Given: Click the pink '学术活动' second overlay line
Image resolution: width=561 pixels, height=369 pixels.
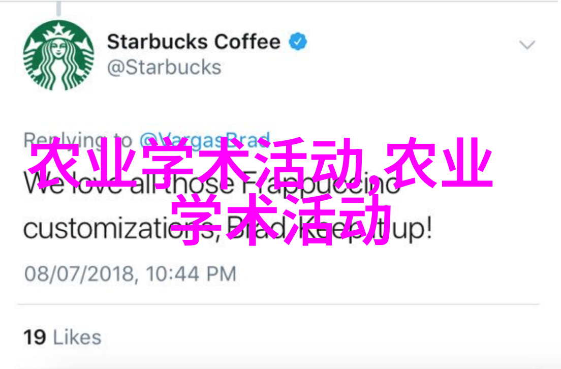Looking at the screenshot, I should [x=281, y=219].
